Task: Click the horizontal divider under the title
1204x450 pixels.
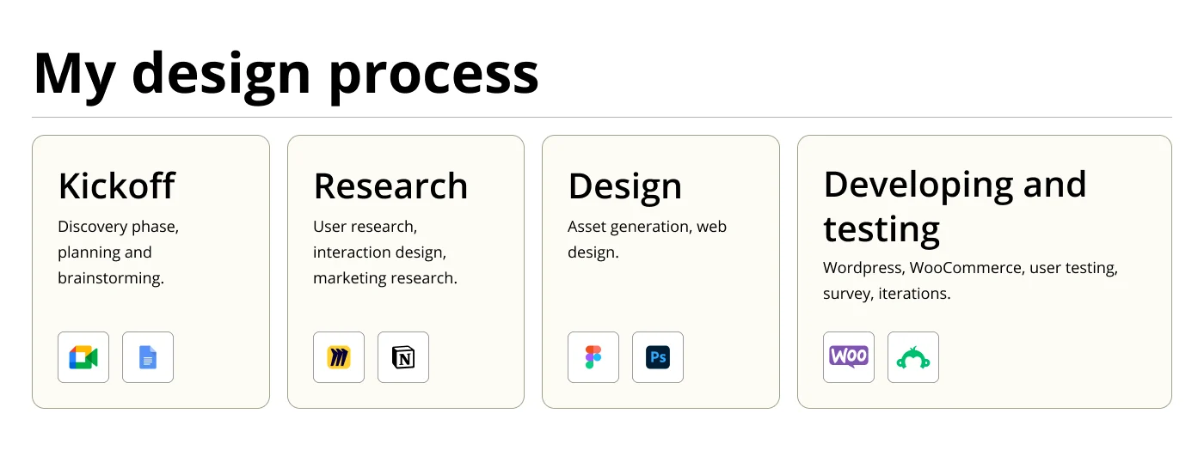Action: 602,117
